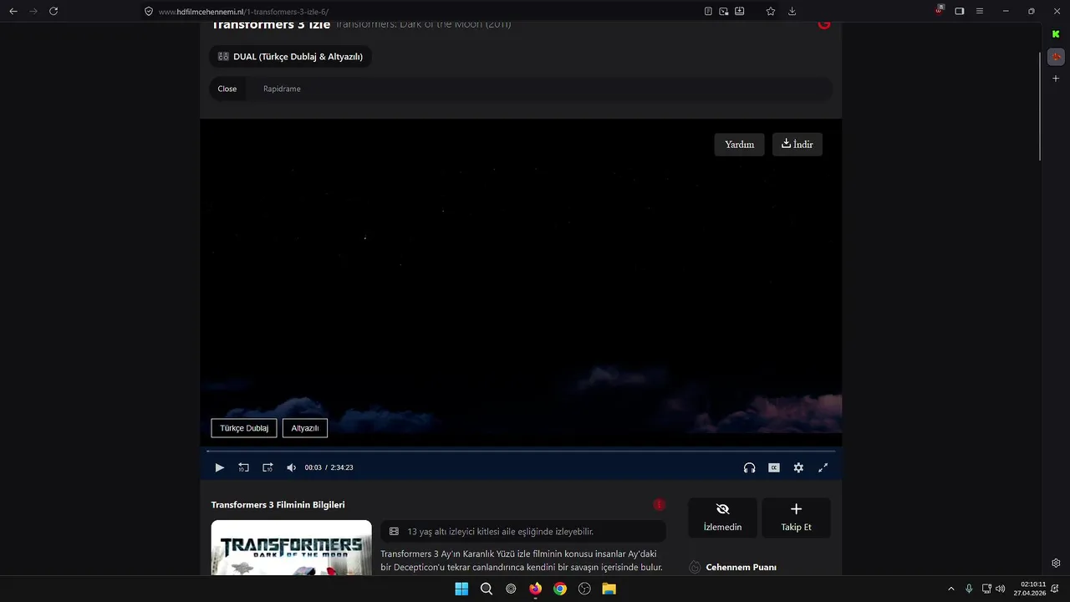The image size is (1070, 602).
Task: Click red sidebar tab icon
Action: click(1056, 57)
